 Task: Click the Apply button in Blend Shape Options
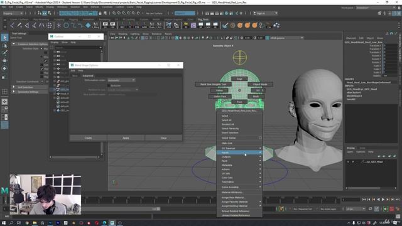[126, 138]
